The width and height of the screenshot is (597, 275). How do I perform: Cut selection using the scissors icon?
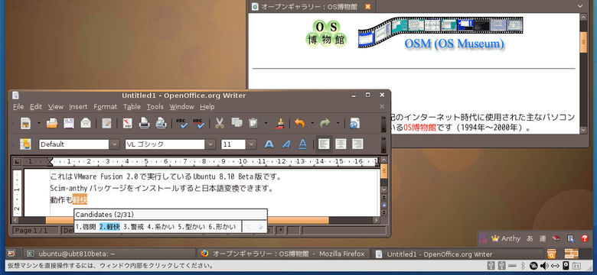pyautogui.click(x=220, y=123)
